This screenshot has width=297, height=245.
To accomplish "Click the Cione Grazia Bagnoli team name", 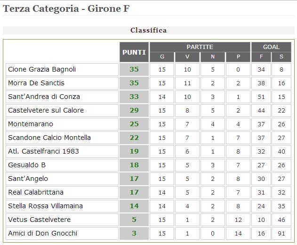I will (x=42, y=69).
